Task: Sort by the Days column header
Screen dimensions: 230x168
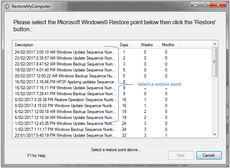Action: click(x=128, y=45)
